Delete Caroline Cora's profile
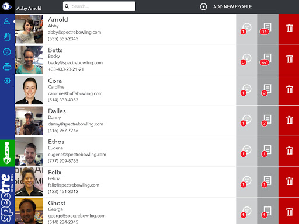Screen dimensions: 299x224 pos(289,89)
